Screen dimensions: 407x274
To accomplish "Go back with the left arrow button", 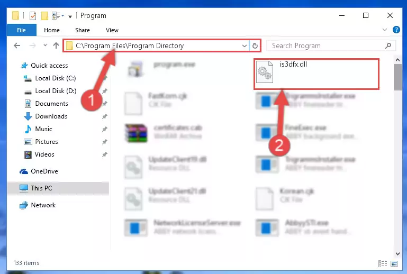I will click(x=17, y=45).
